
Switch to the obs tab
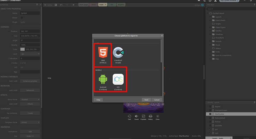[112, 5]
